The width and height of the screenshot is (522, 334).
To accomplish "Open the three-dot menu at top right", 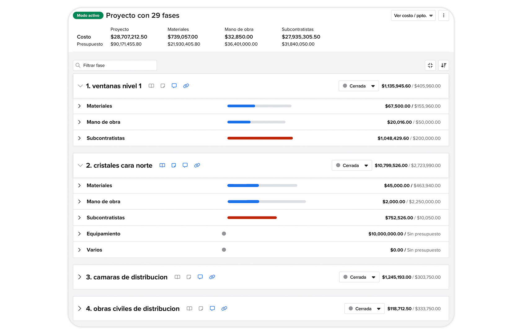I will pyautogui.click(x=444, y=15).
